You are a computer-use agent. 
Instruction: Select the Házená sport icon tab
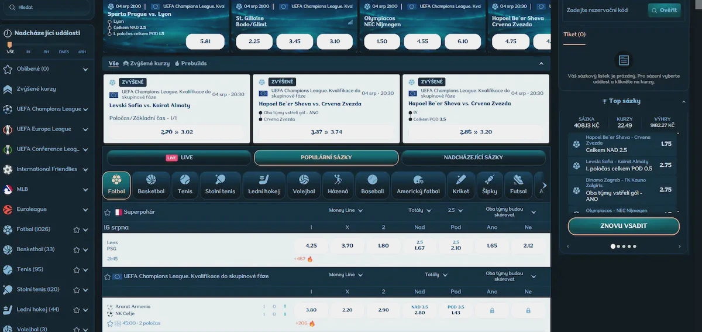[x=338, y=184]
